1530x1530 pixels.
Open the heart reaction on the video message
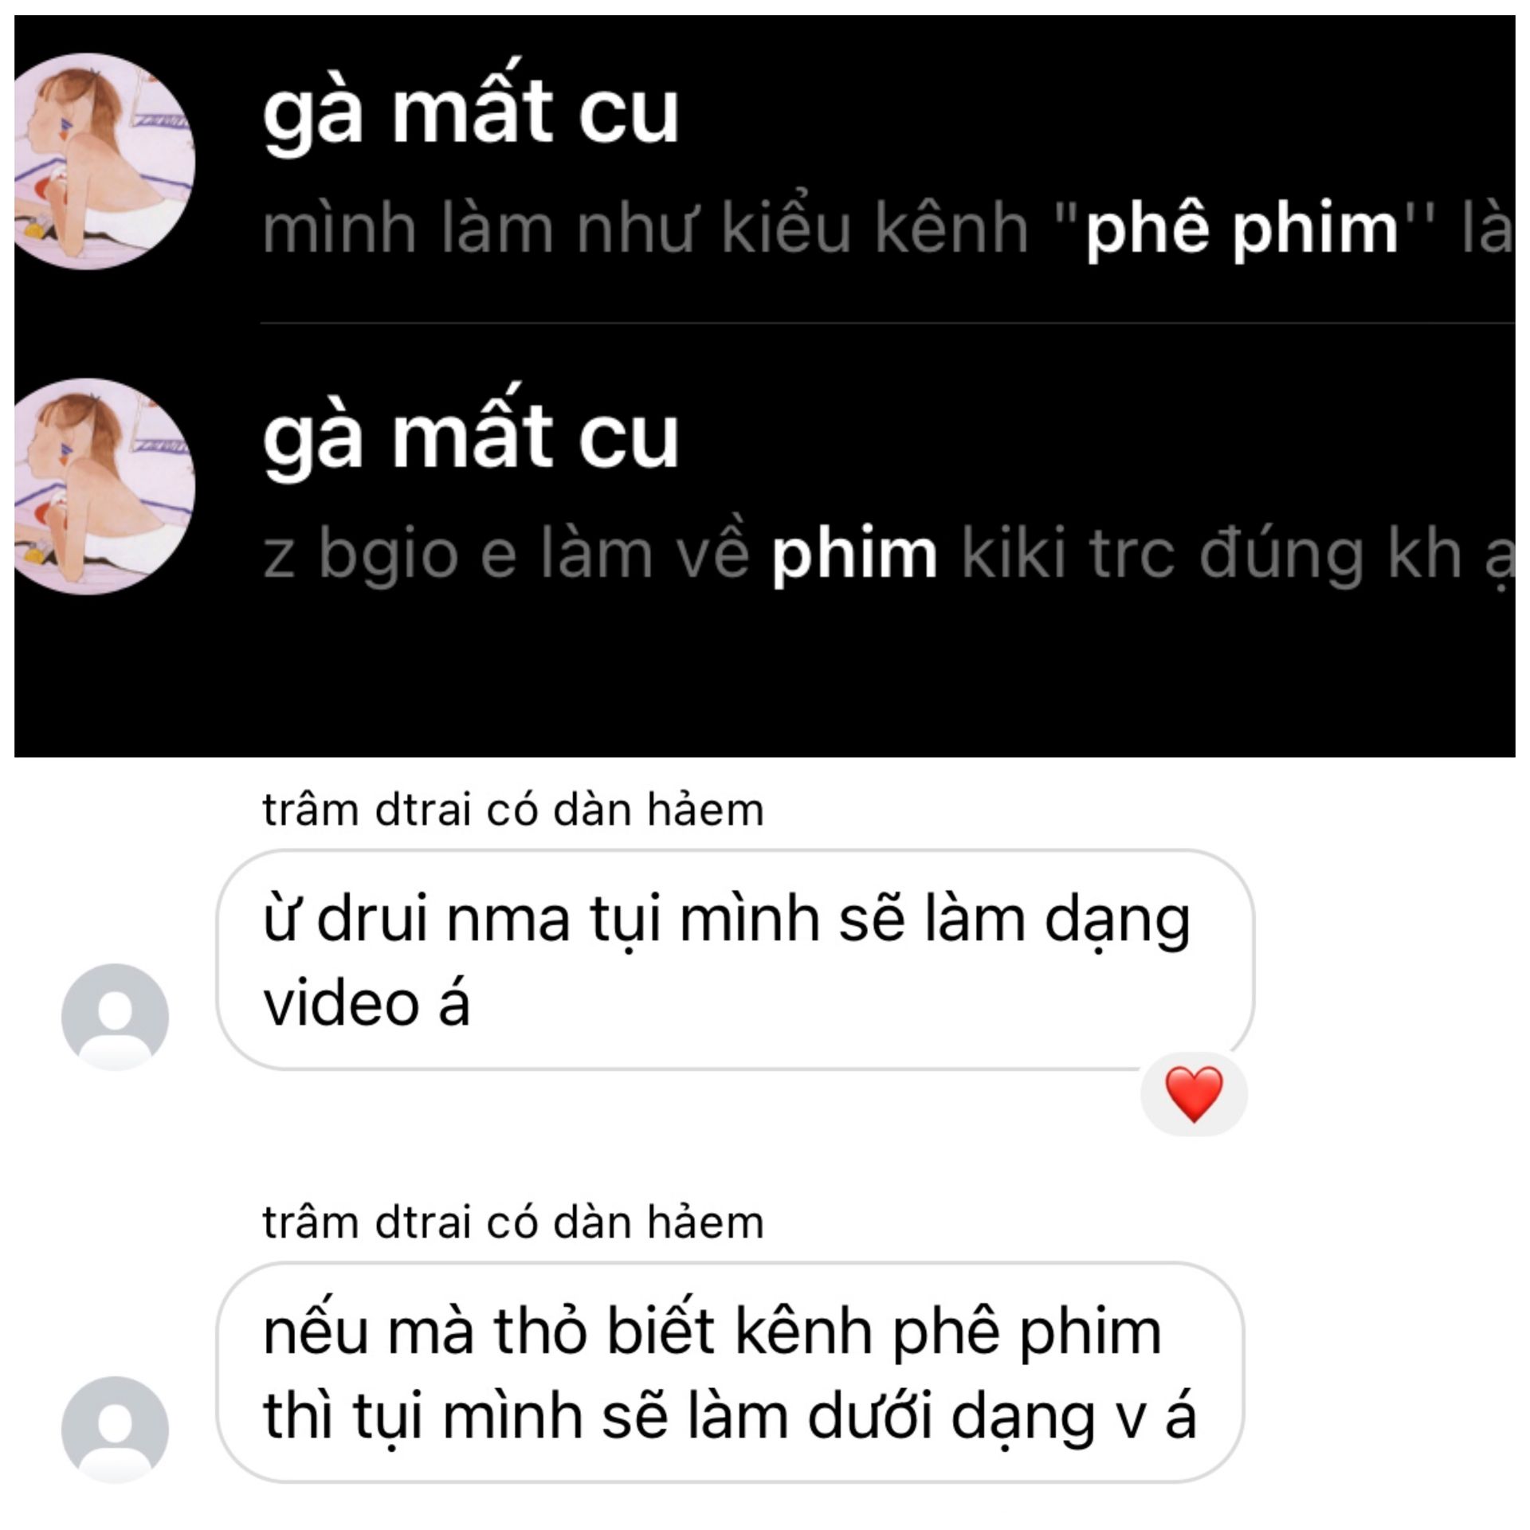(1193, 1094)
